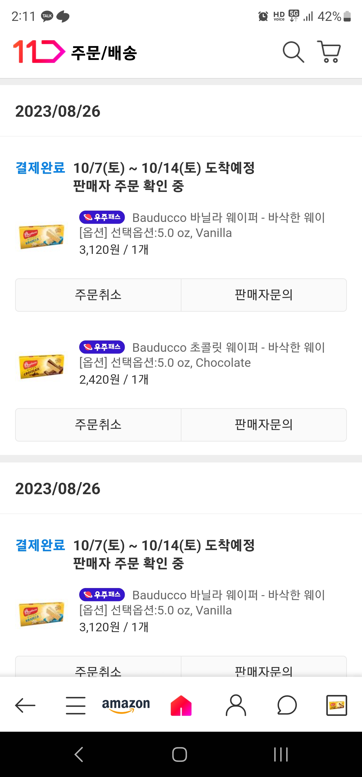Open Bauducco 바닐라 웨이퍼 product title in first order
Screen dimensions: 362x777
(229, 217)
